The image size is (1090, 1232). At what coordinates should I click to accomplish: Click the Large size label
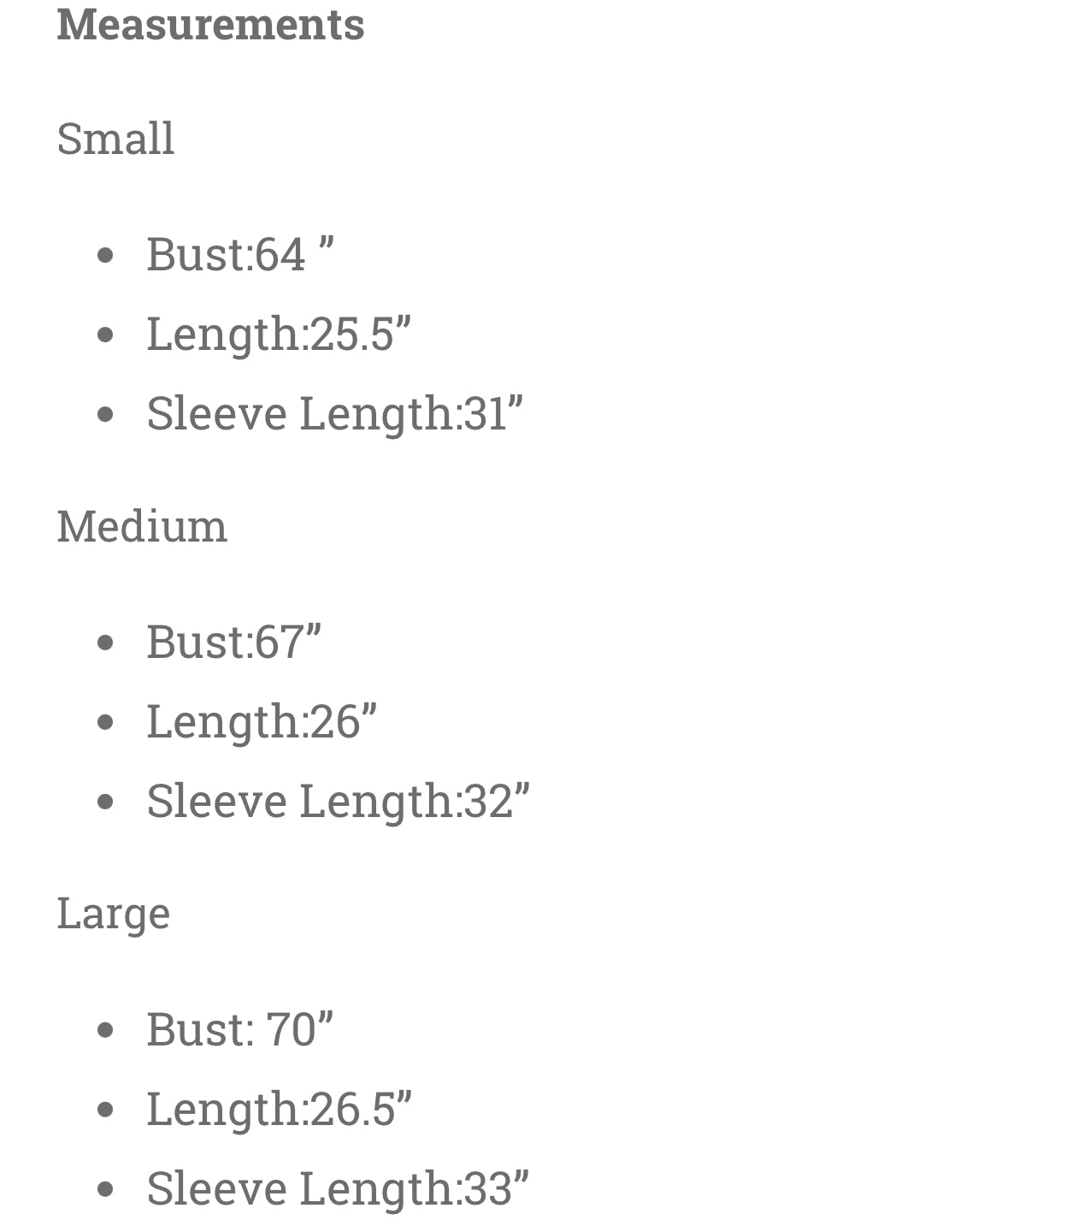click(x=114, y=914)
